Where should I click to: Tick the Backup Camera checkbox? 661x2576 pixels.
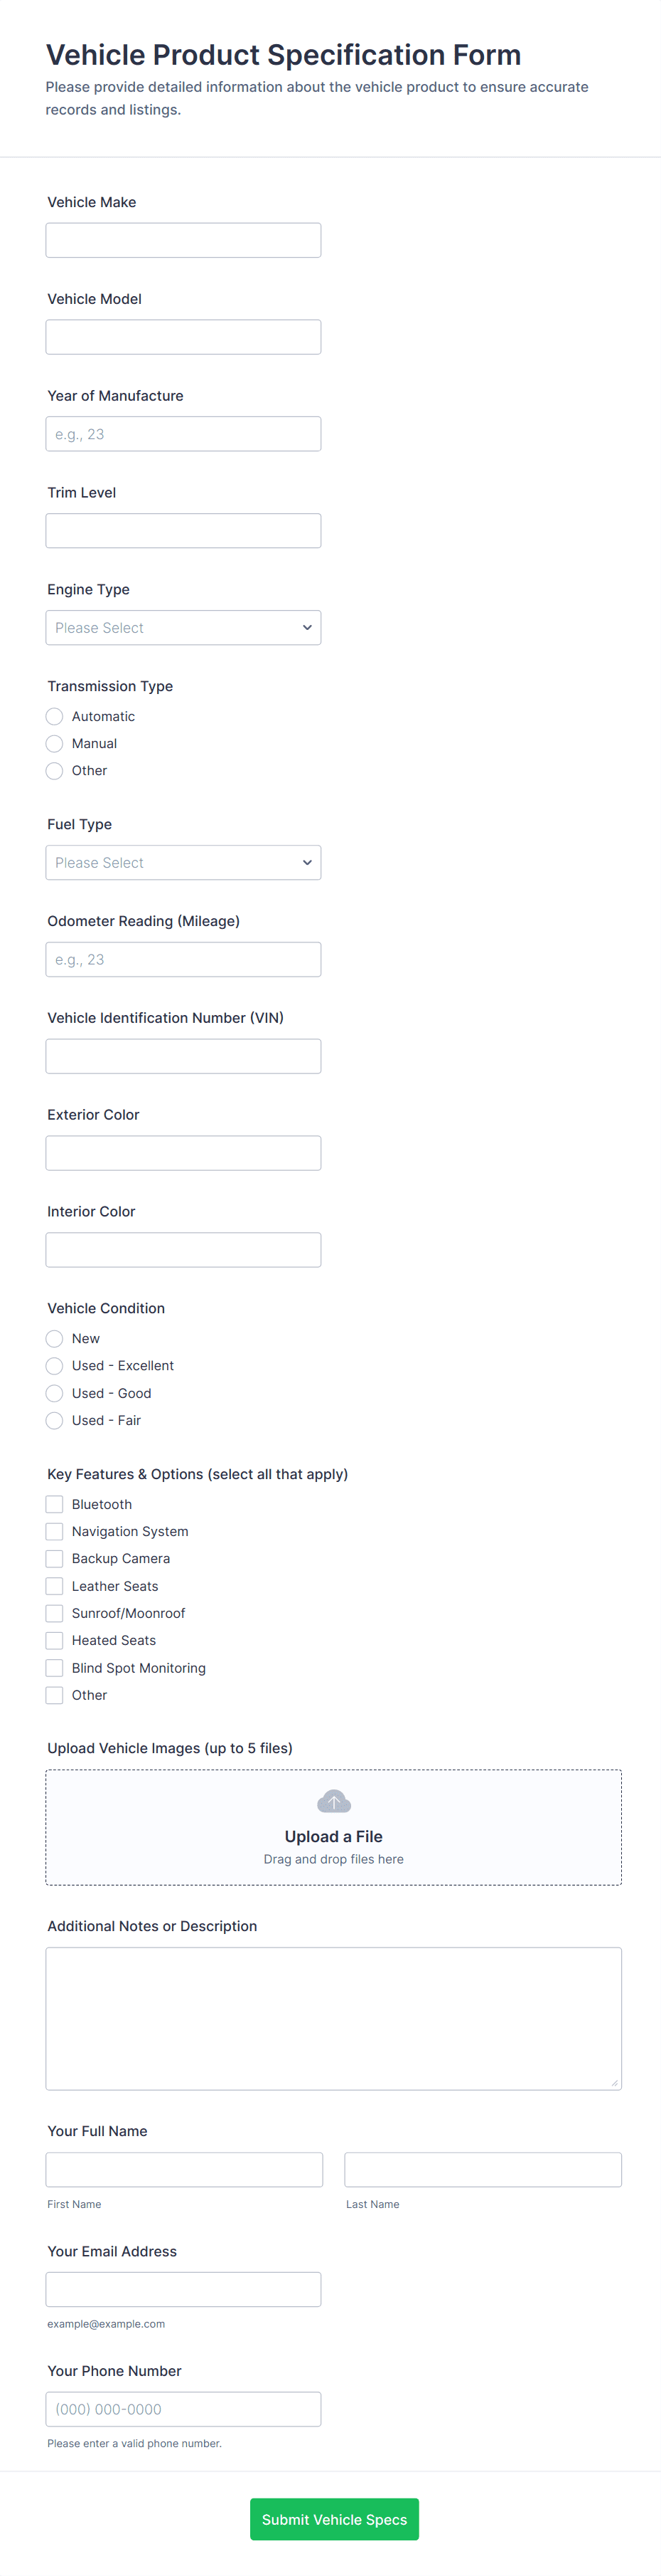tap(55, 1558)
